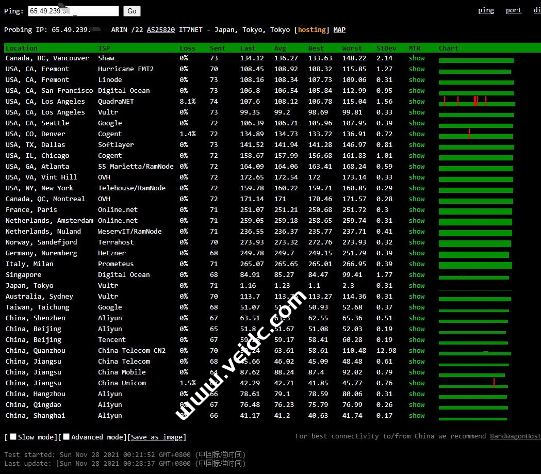Show MTR for Australia, Sydney row

point(416,297)
